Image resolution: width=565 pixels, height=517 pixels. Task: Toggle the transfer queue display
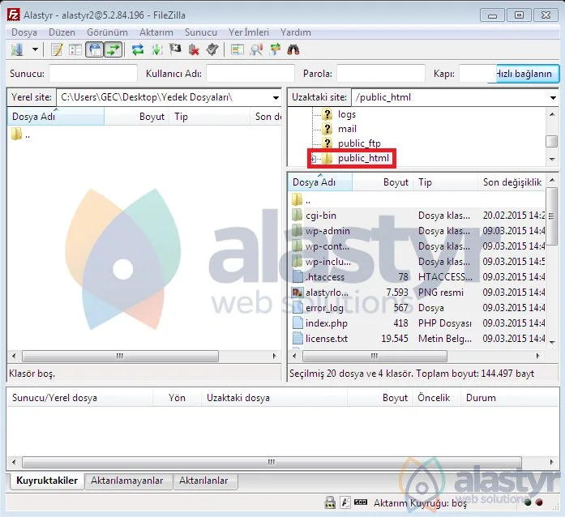pyautogui.click(x=113, y=50)
